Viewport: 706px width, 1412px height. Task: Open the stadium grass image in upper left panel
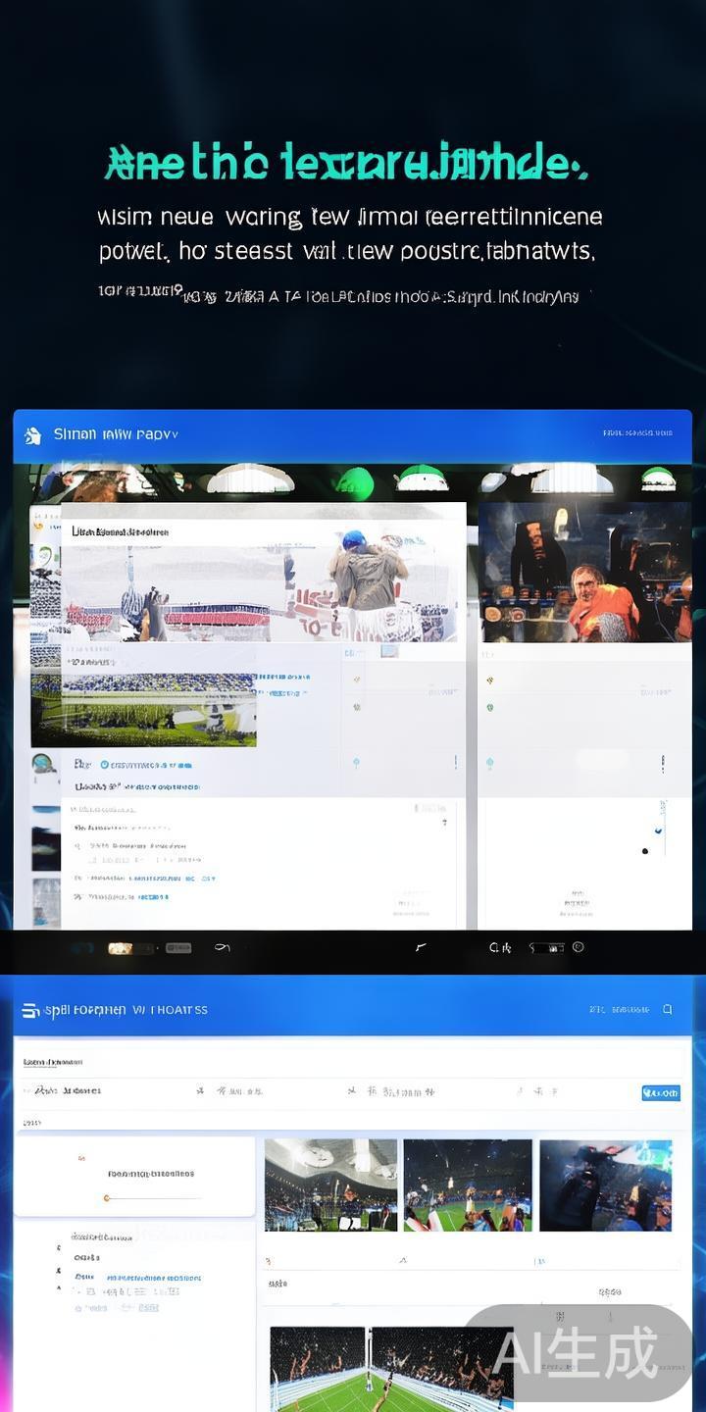[144, 708]
